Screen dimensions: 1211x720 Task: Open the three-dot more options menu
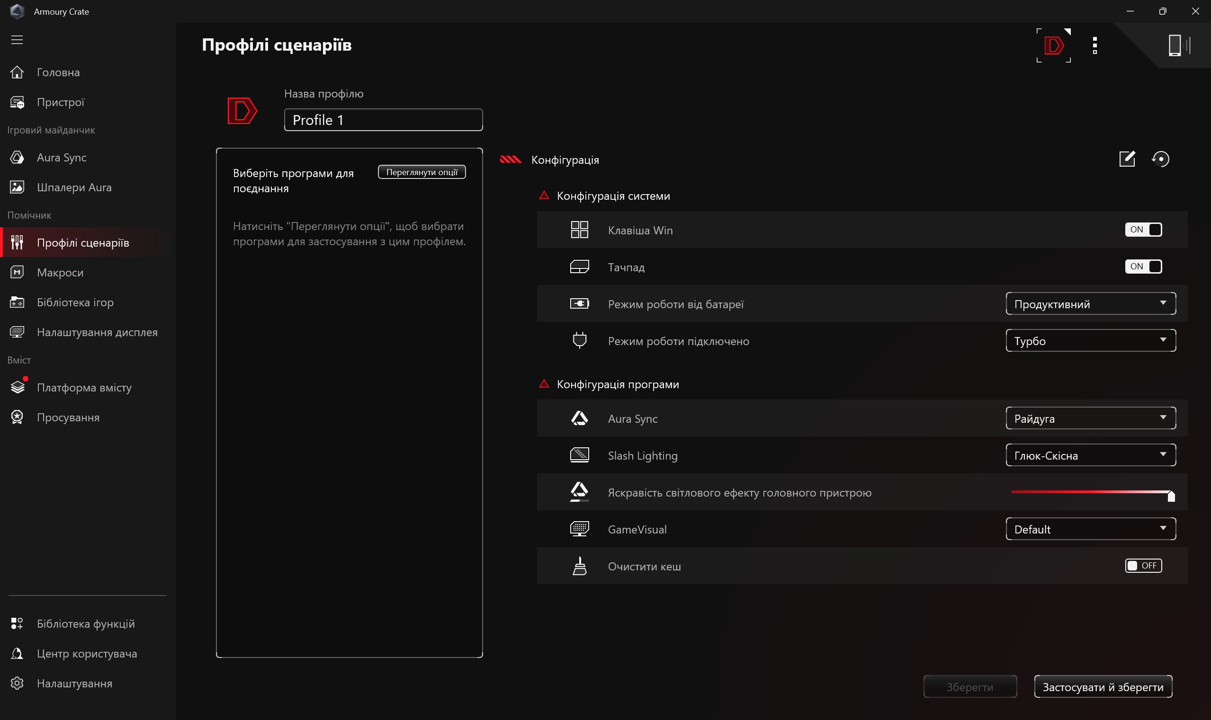click(1094, 45)
